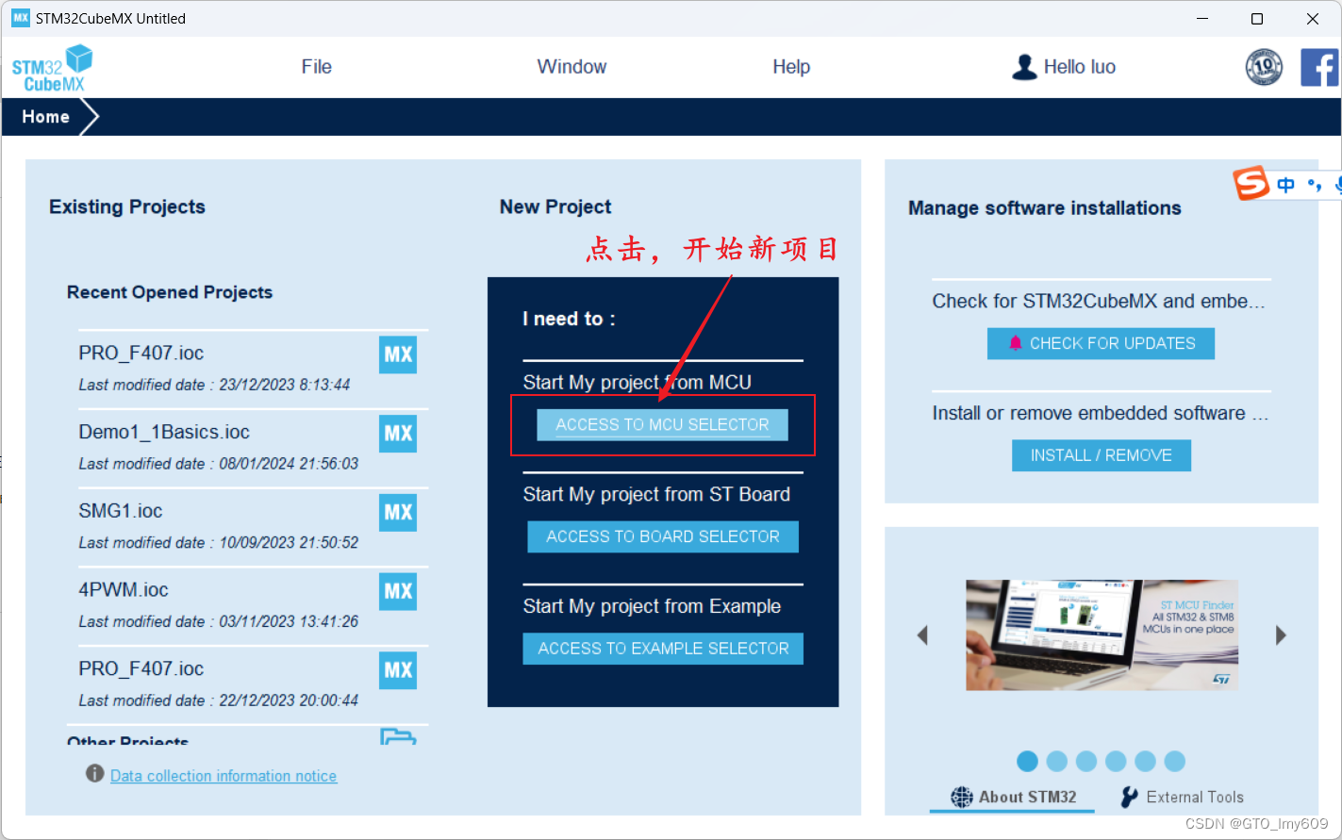Click ACCESS TO MCU SELECTOR button

click(662, 425)
